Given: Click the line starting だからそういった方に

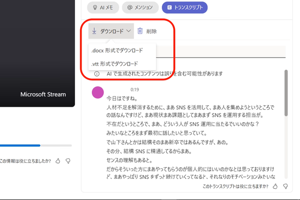Looking at the screenshot, I should click(191, 173).
